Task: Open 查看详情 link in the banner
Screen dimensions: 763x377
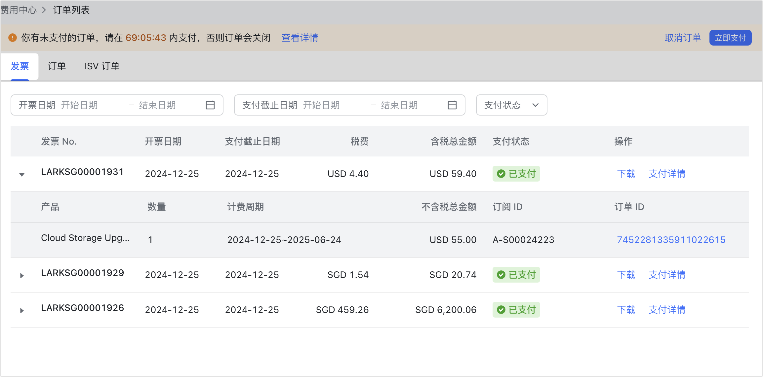Action: (x=300, y=38)
